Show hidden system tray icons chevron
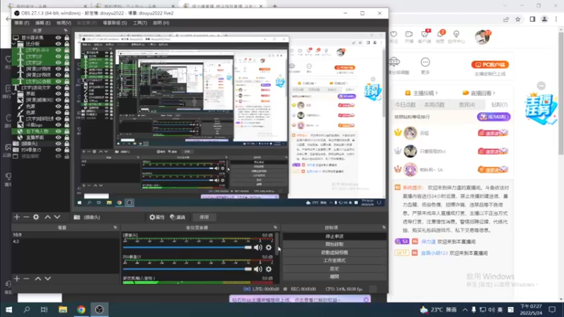564x317 pixels. coord(465,309)
